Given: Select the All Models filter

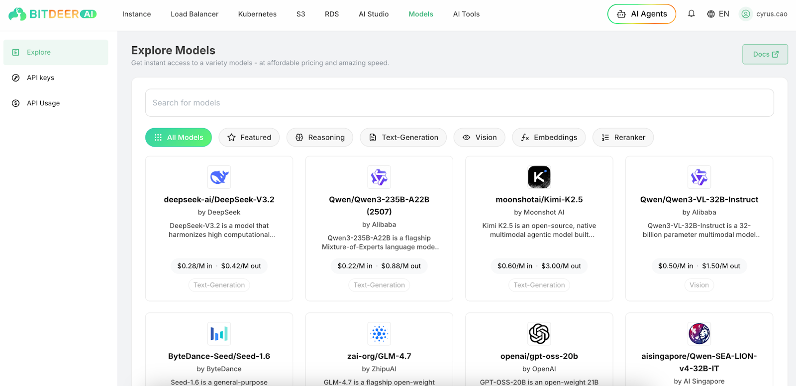Looking at the screenshot, I should click(178, 137).
